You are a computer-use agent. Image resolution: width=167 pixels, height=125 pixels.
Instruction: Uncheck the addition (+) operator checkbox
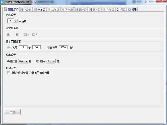click(x=9, y=34)
